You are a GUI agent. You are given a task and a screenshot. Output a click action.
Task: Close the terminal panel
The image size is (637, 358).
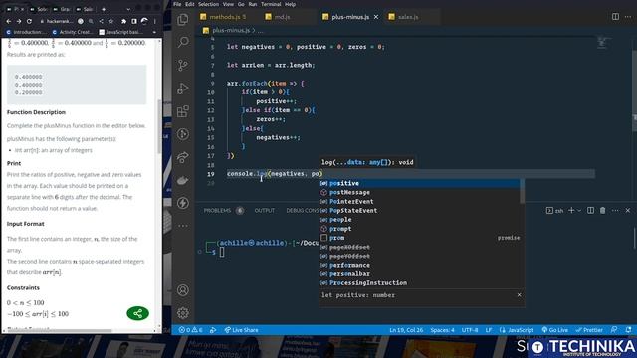tap(628, 210)
